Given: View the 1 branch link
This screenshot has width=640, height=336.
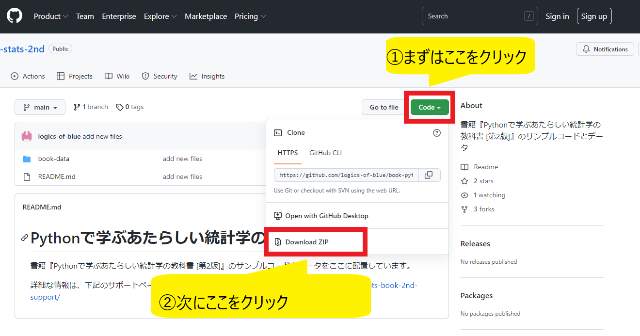Looking at the screenshot, I should [x=91, y=107].
